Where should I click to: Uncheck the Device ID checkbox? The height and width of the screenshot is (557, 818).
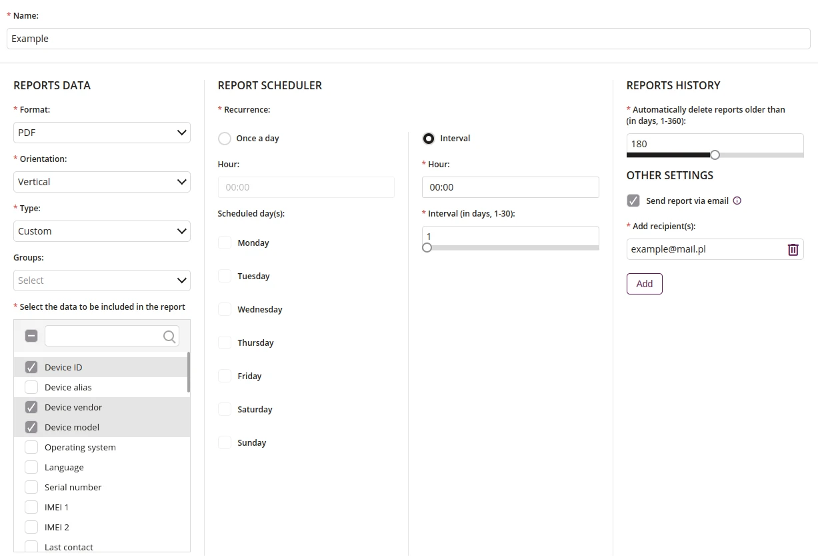tap(31, 367)
